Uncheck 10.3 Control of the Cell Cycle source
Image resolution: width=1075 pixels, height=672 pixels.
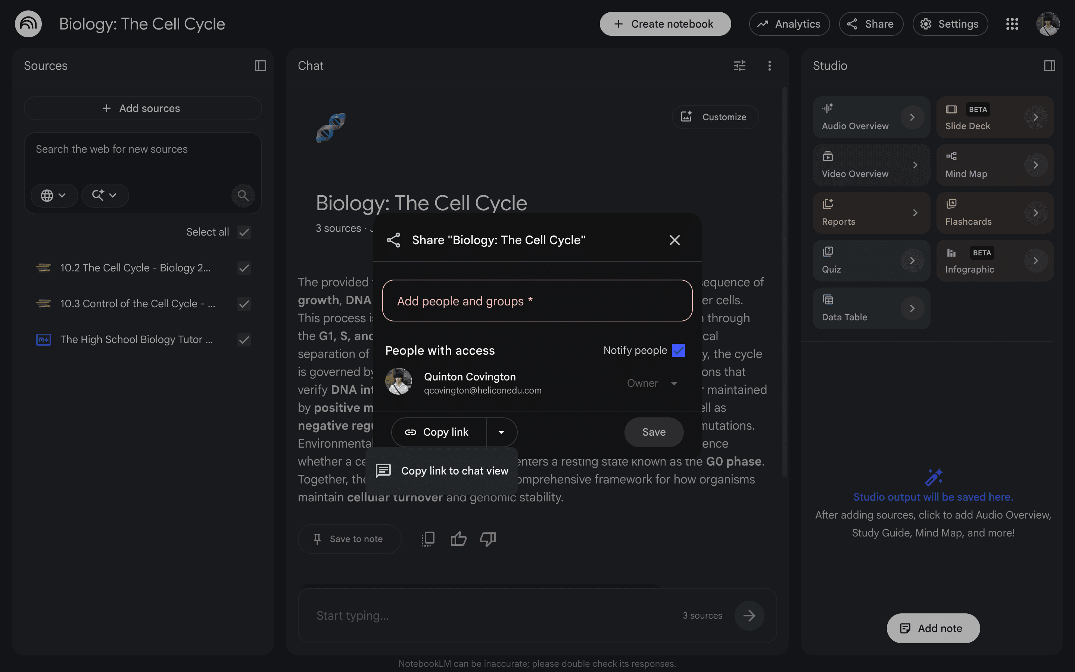click(244, 304)
